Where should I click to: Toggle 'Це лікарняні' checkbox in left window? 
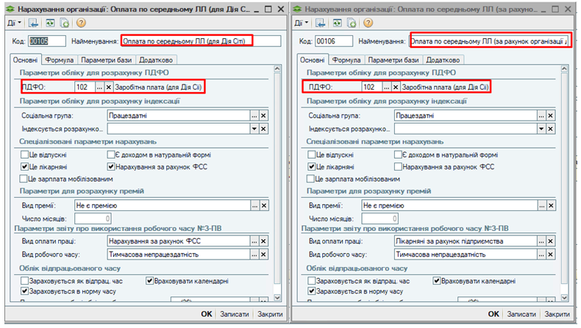click(x=24, y=167)
